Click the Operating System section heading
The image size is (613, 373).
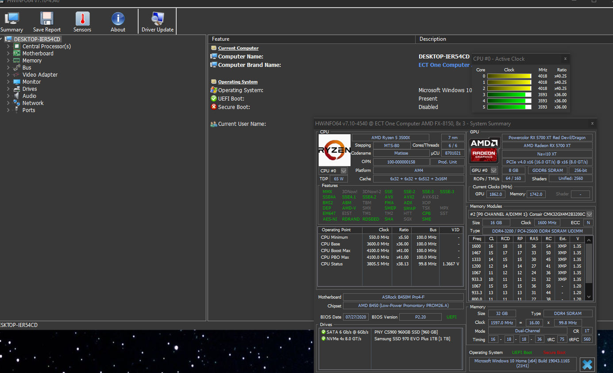[238, 82]
